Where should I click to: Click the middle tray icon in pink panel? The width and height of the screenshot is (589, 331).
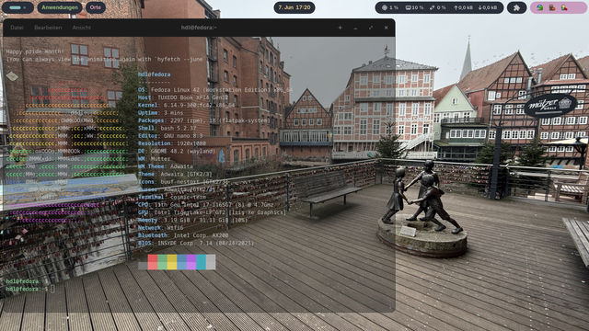[x=552, y=7]
